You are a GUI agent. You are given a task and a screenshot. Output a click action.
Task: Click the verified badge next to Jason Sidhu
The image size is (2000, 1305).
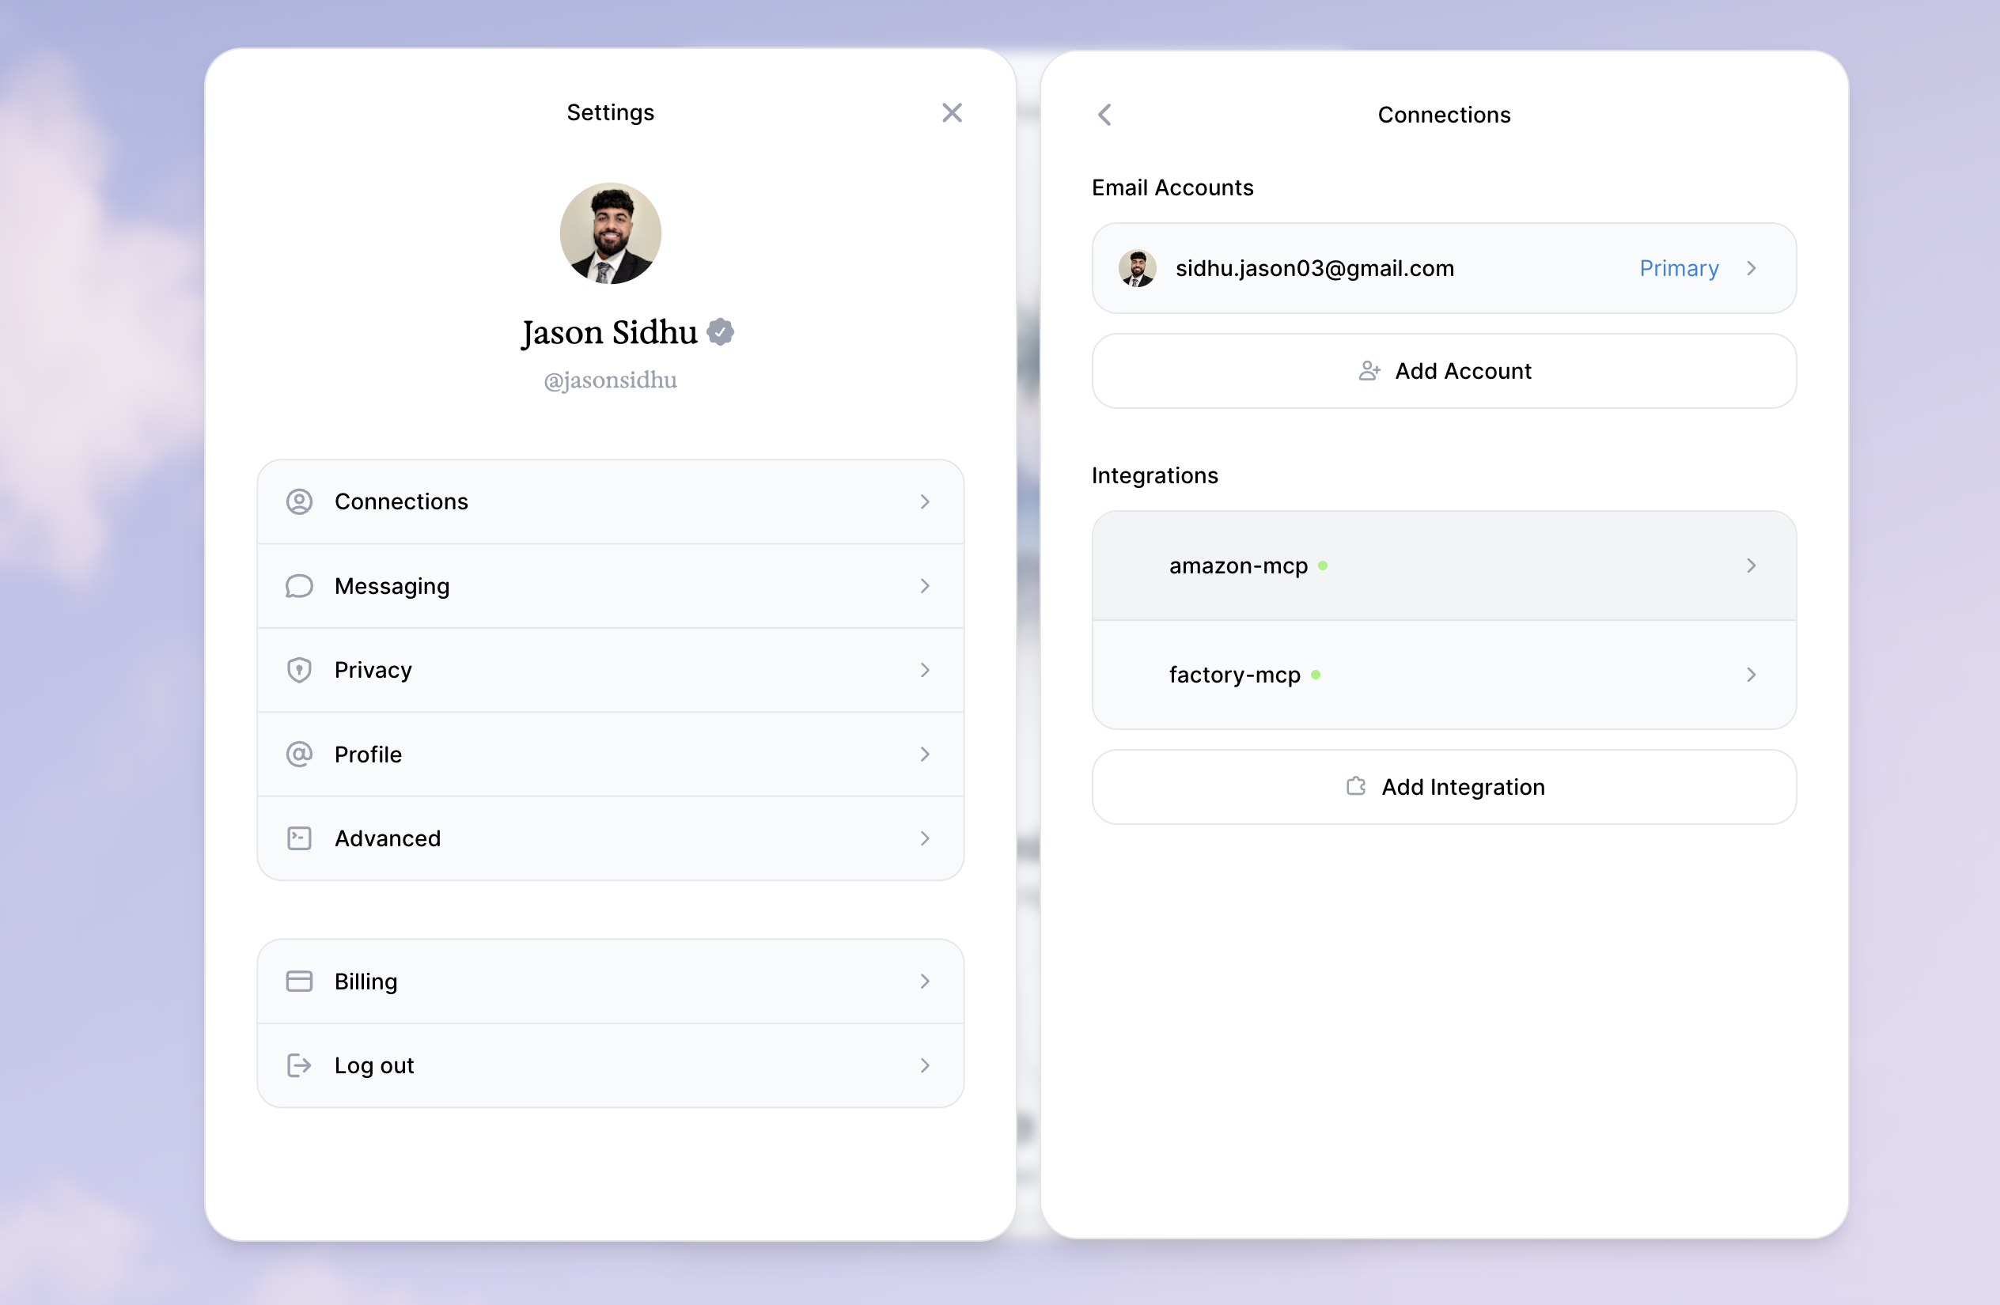pyautogui.click(x=720, y=332)
